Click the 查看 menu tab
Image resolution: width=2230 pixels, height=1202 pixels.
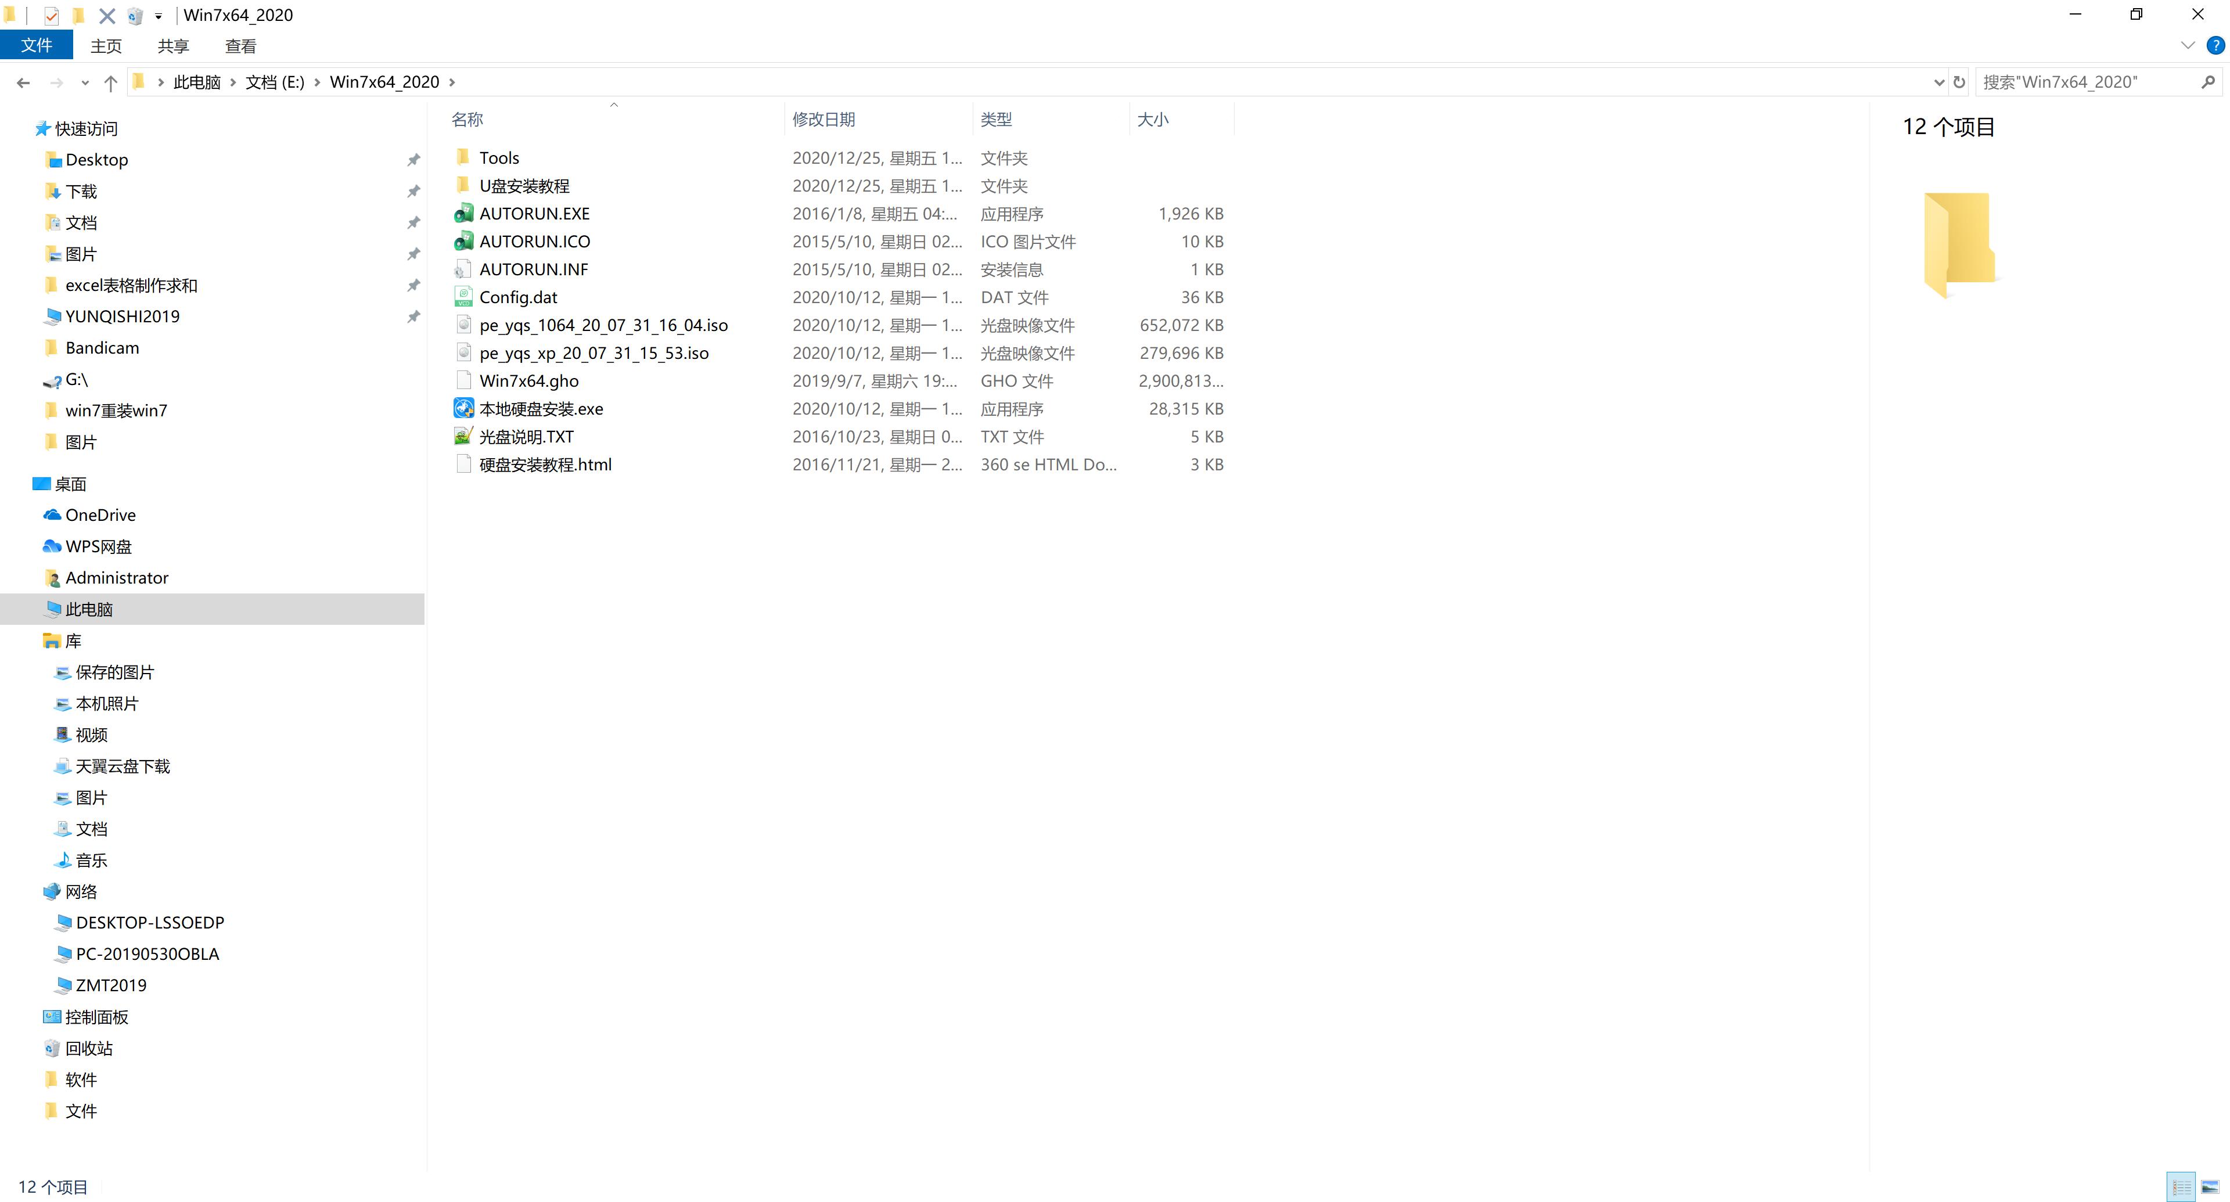pos(241,46)
